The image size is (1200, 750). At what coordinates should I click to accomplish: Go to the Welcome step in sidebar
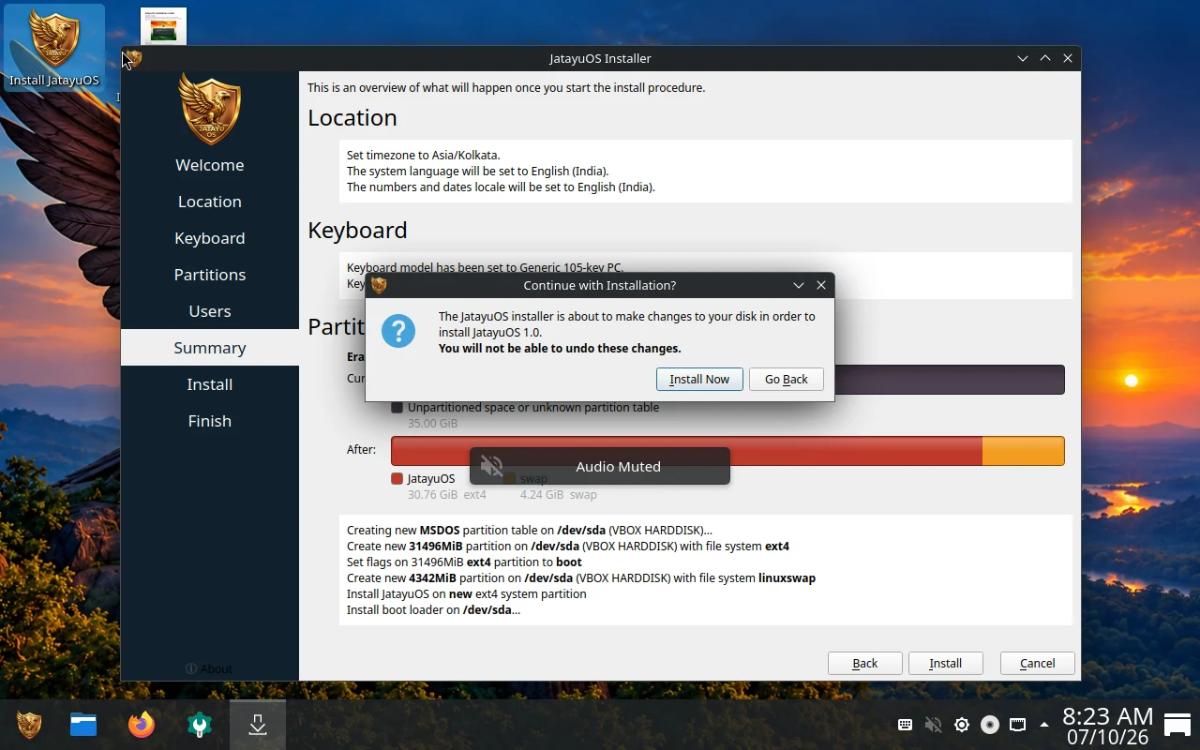pyautogui.click(x=210, y=165)
